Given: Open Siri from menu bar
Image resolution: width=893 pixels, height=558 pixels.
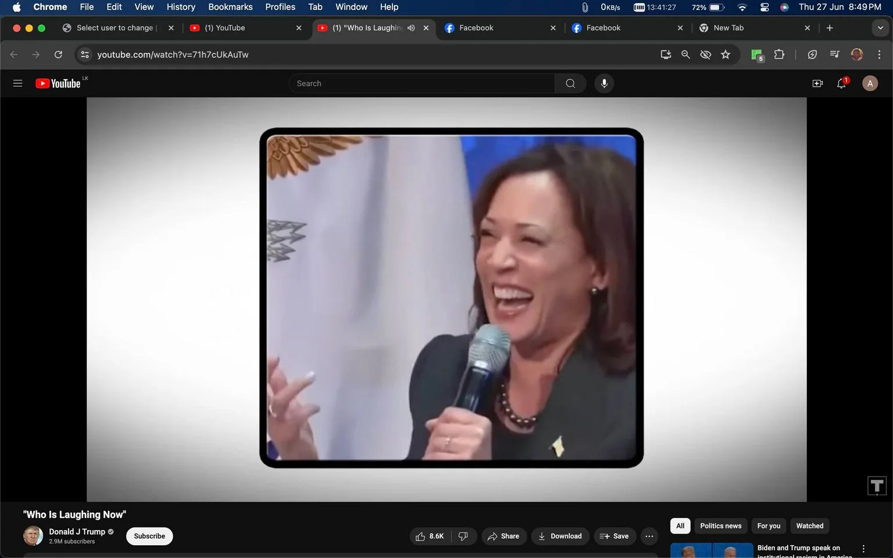Looking at the screenshot, I should point(784,7).
